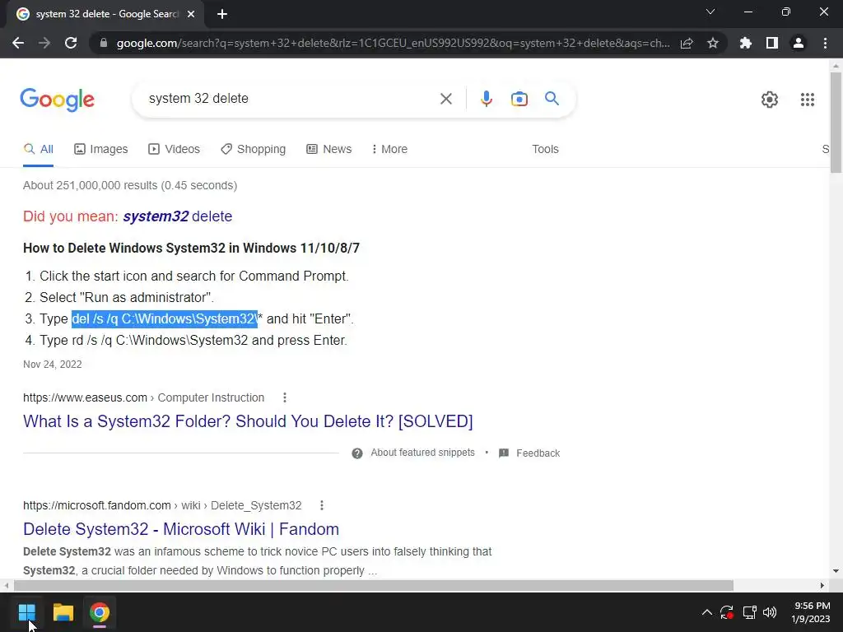View site info via padlock icon
Screen dimensions: 843x632
tap(104, 43)
